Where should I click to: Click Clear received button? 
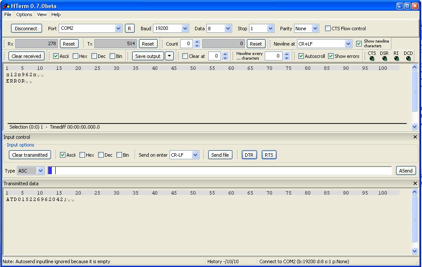(x=26, y=56)
